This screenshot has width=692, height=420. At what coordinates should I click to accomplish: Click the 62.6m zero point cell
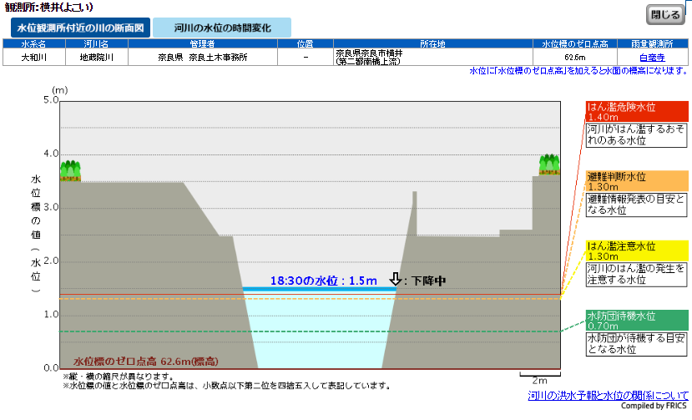pyautogui.click(x=574, y=58)
